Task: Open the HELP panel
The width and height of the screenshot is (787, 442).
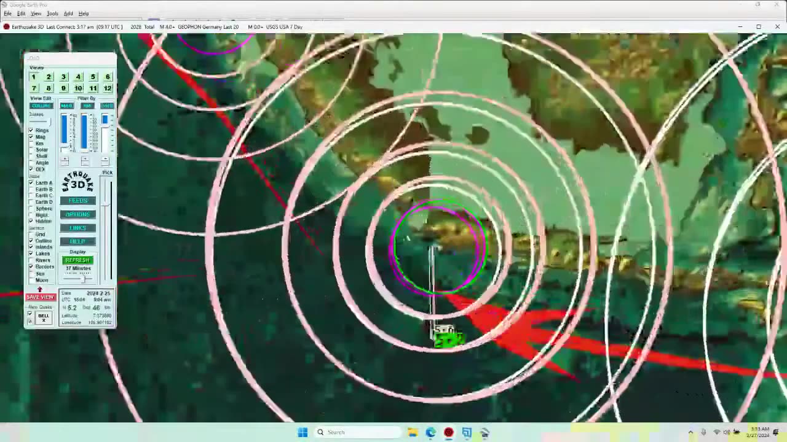Action: pos(77,241)
